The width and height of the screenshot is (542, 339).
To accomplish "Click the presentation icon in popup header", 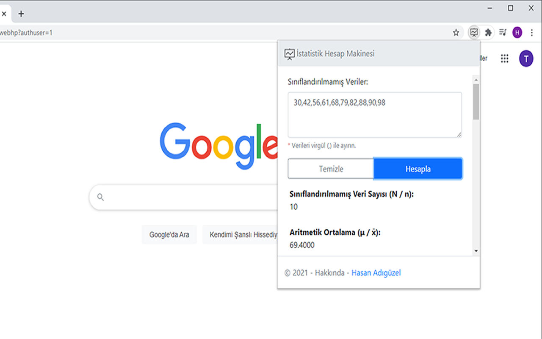I will point(289,54).
